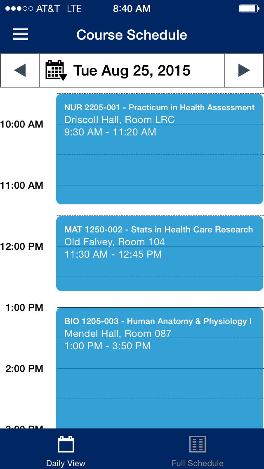Tap the 1:00 PM time label

(x=24, y=308)
